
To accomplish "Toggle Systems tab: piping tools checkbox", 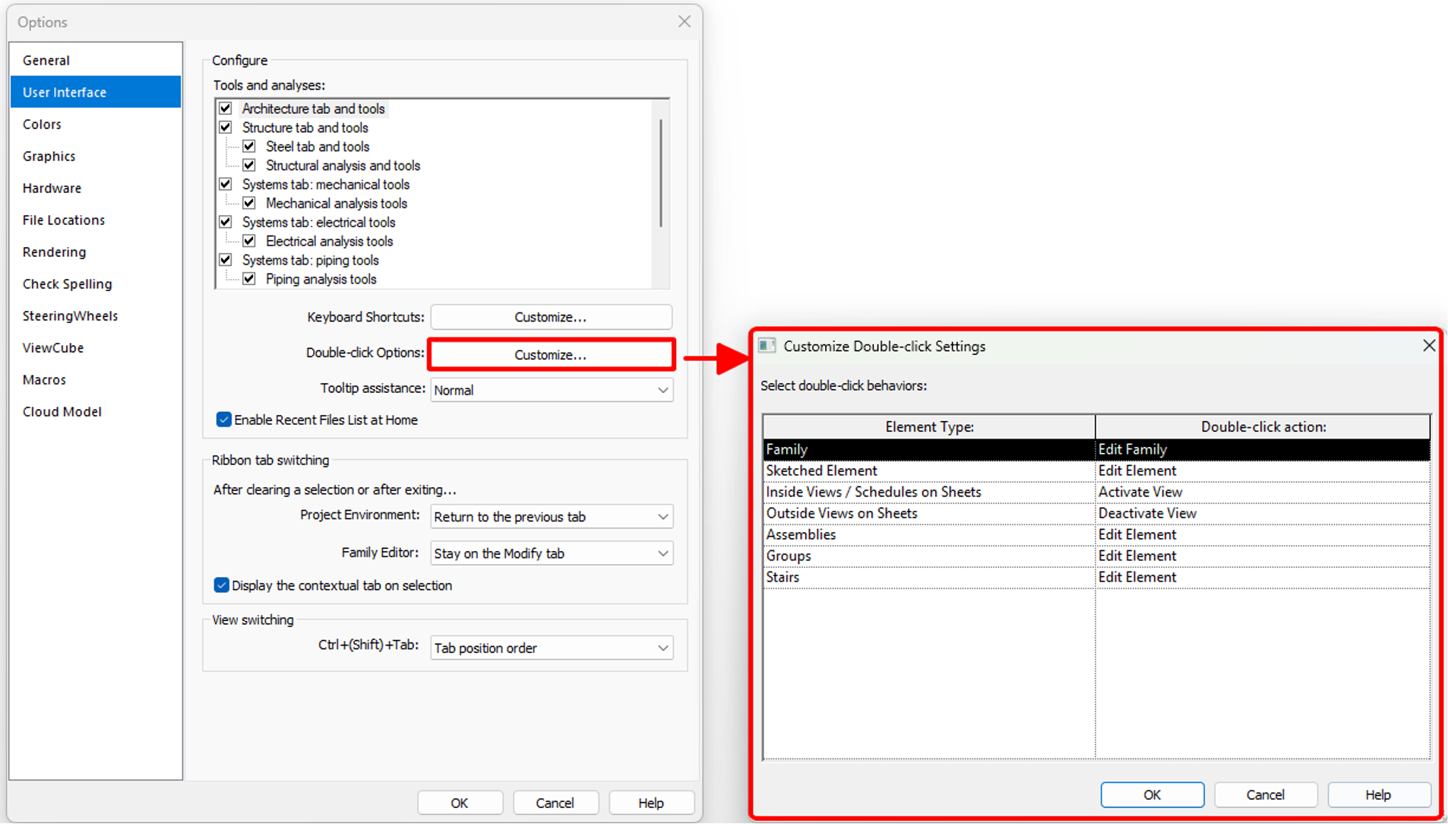I will (x=226, y=260).
